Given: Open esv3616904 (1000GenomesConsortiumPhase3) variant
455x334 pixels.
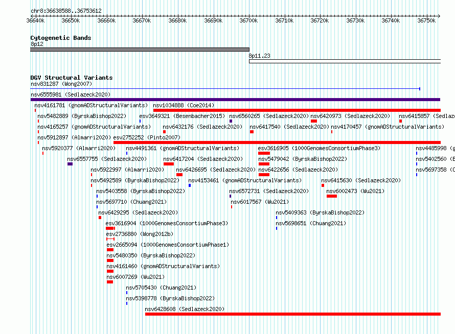Looking at the screenshot, I should 167,223.
